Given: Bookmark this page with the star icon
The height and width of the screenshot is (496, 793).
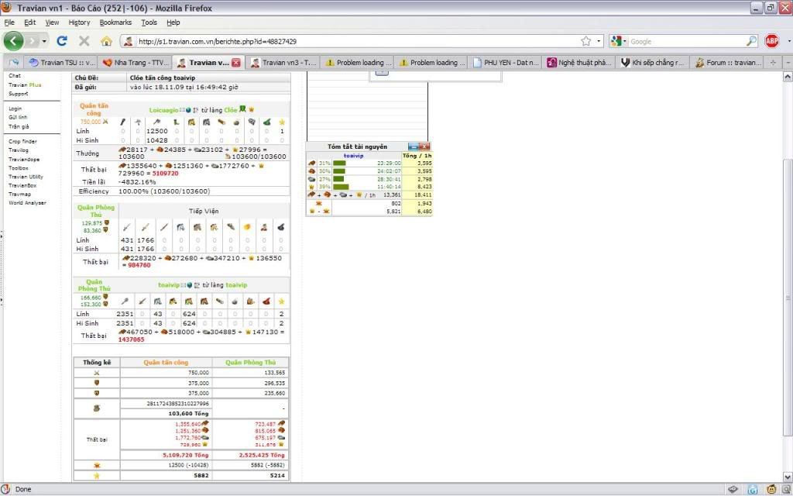Looking at the screenshot, I should pyautogui.click(x=585, y=41).
